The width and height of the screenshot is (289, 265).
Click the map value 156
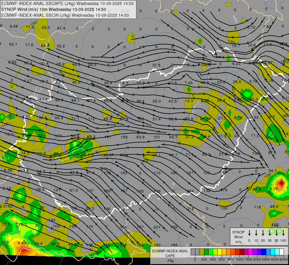point(124,137)
